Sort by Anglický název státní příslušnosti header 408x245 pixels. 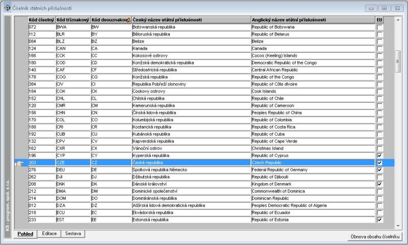pyautogui.click(x=313, y=20)
